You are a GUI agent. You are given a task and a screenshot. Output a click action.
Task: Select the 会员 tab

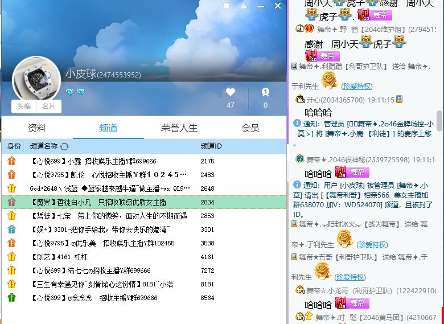(250, 128)
